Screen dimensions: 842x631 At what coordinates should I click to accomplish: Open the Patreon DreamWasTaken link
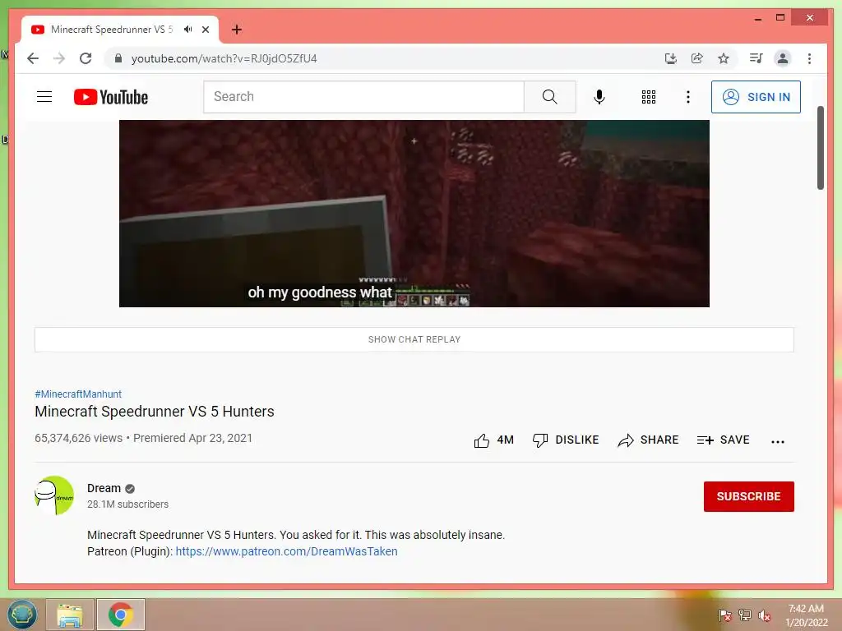pos(286,551)
